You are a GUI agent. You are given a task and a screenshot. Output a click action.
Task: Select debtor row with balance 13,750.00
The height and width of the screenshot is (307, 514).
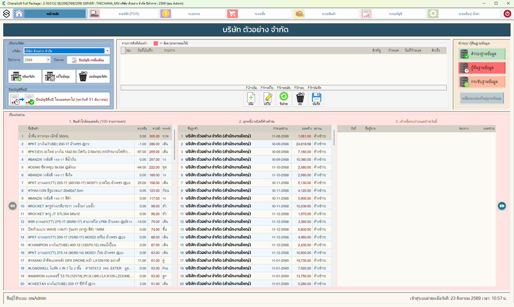pyautogui.click(x=255, y=276)
